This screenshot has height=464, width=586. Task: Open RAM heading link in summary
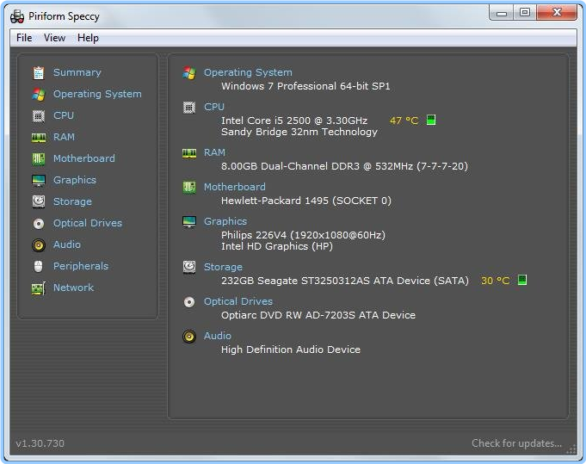point(214,152)
